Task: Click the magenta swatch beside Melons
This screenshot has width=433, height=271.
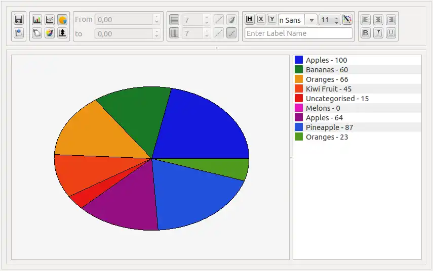Action: coord(299,108)
